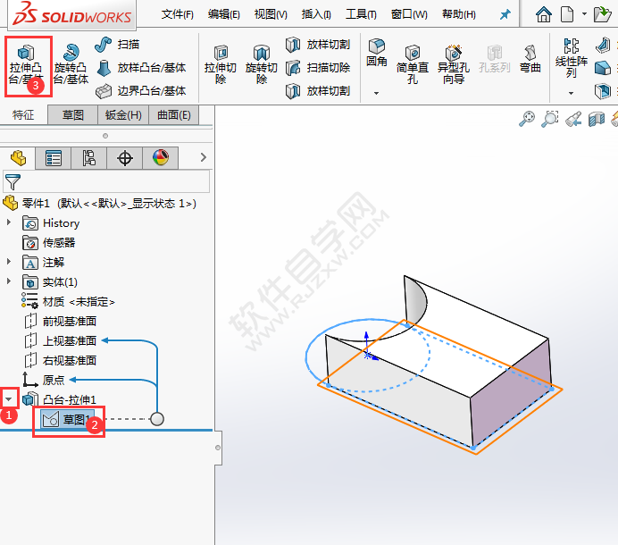The width and height of the screenshot is (618, 545).
Task: Choose the Boundary Boss/Base (边界凸台/基体) tool
Action: pos(140,91)
